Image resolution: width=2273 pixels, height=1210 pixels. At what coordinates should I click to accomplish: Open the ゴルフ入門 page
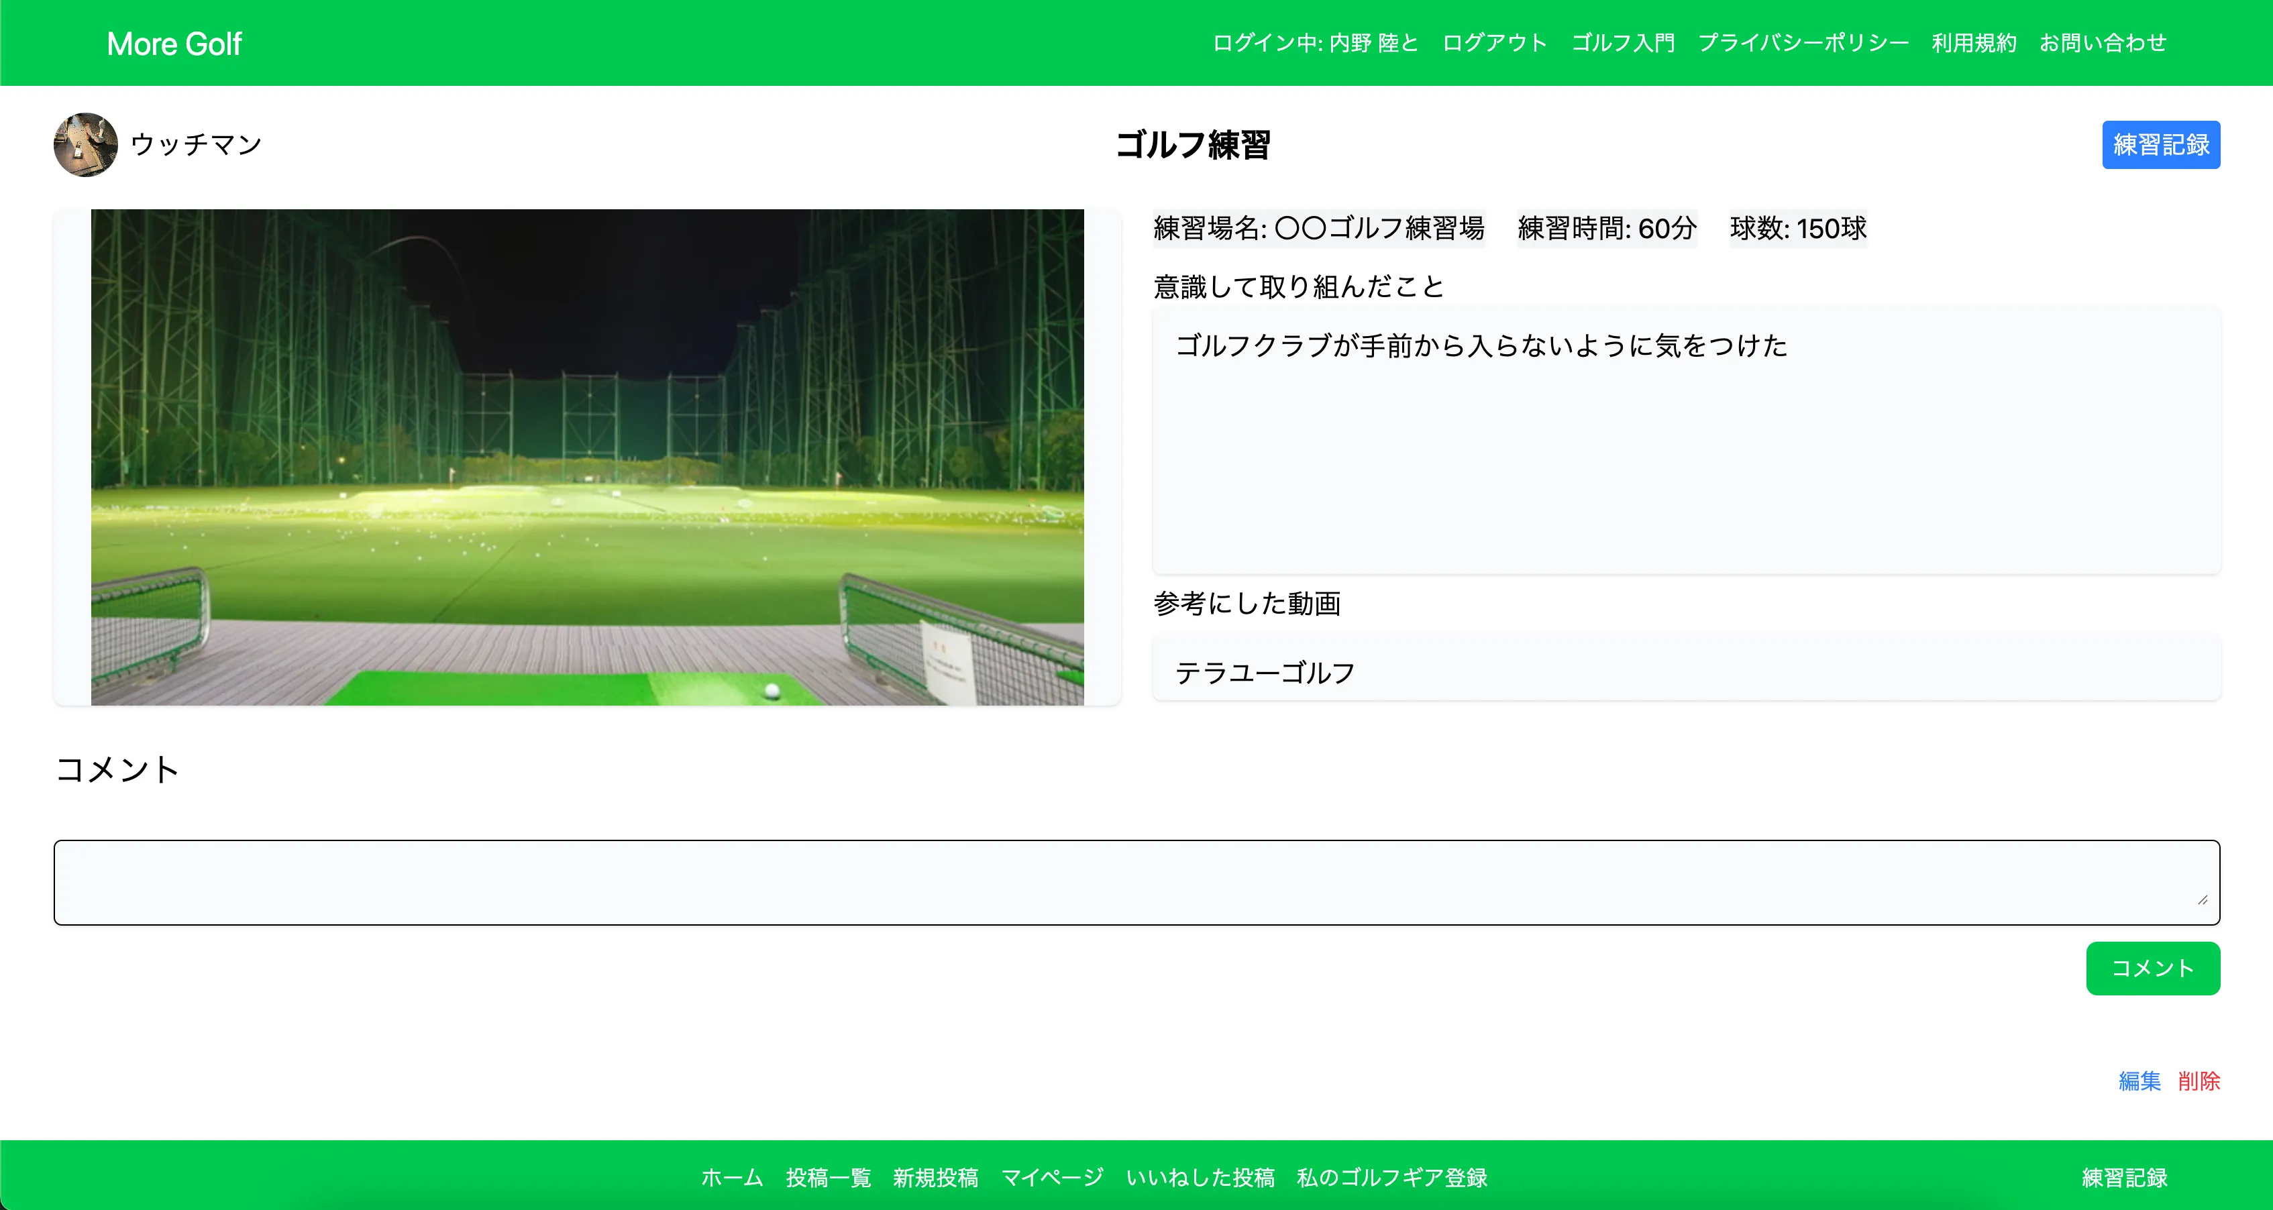[1623, 43]
